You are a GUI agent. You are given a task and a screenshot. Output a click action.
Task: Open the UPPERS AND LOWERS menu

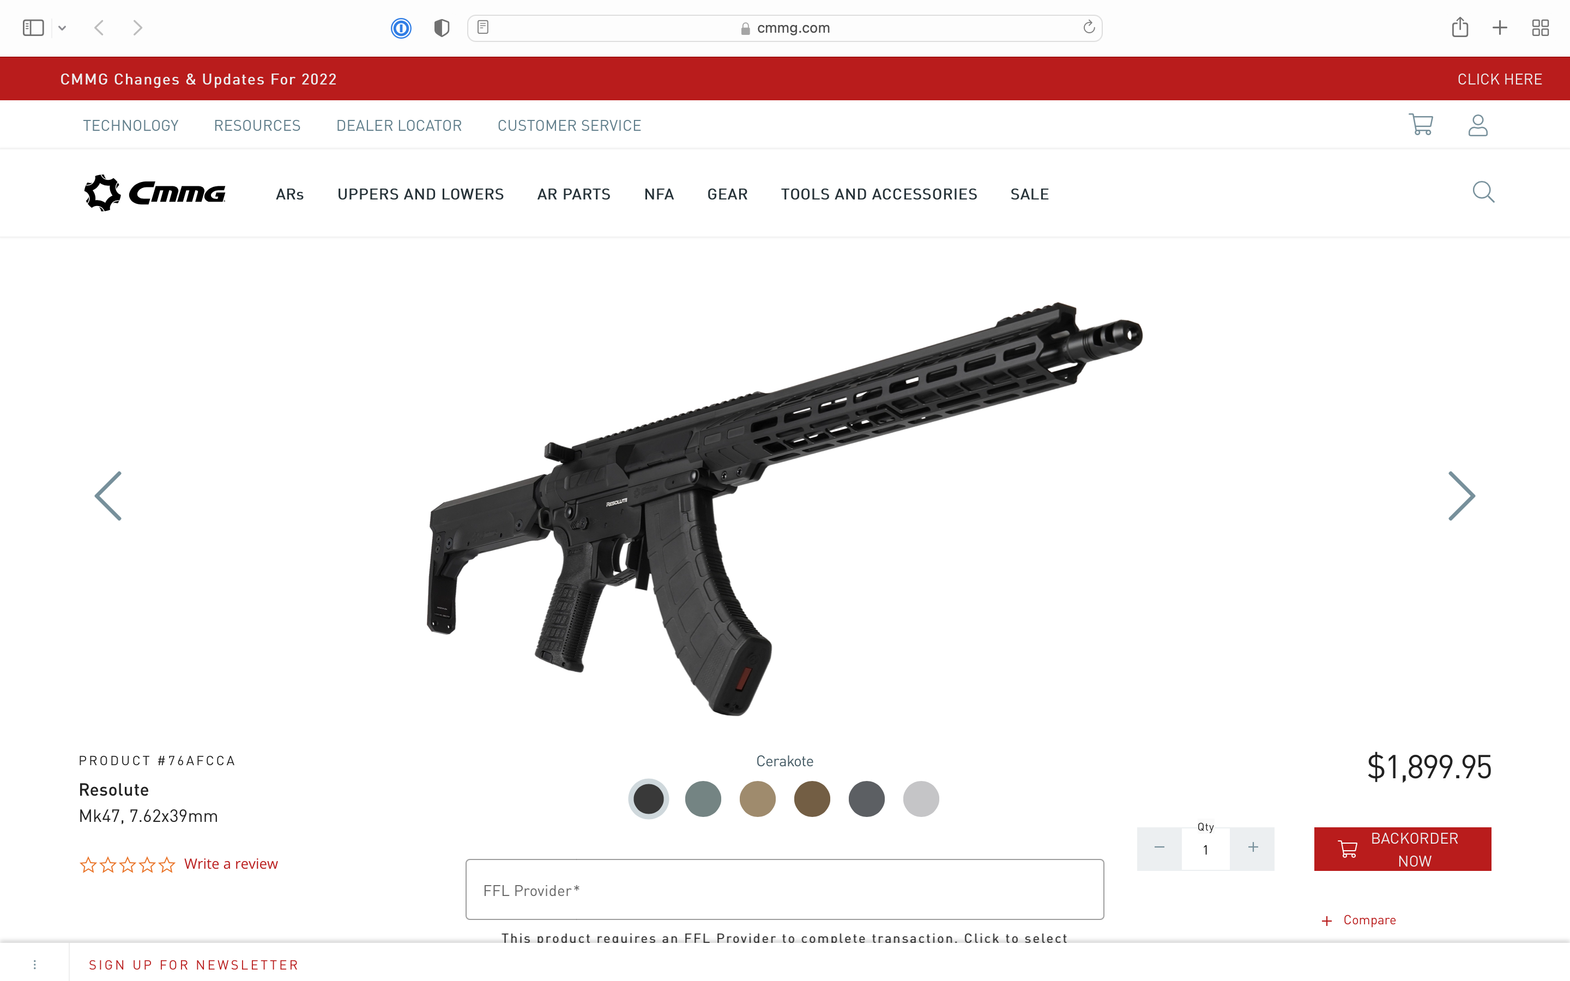coord(420,194)
